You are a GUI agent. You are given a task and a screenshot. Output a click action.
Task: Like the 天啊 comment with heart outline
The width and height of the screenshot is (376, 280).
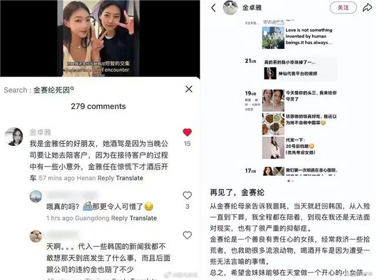click(x=187, y=235)
